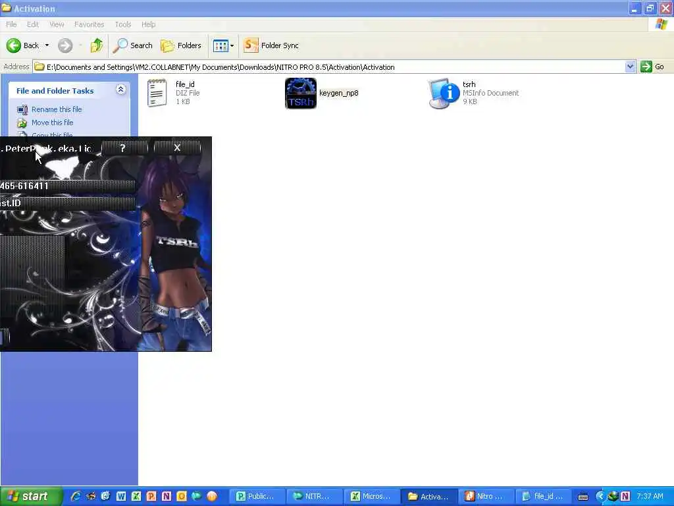The width and height of the screenshot is (674, 506).
Task: Click the file_id file name label
Action: coord(185,84)
